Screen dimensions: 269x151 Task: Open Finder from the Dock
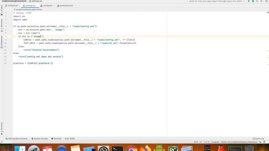[20, 148]
